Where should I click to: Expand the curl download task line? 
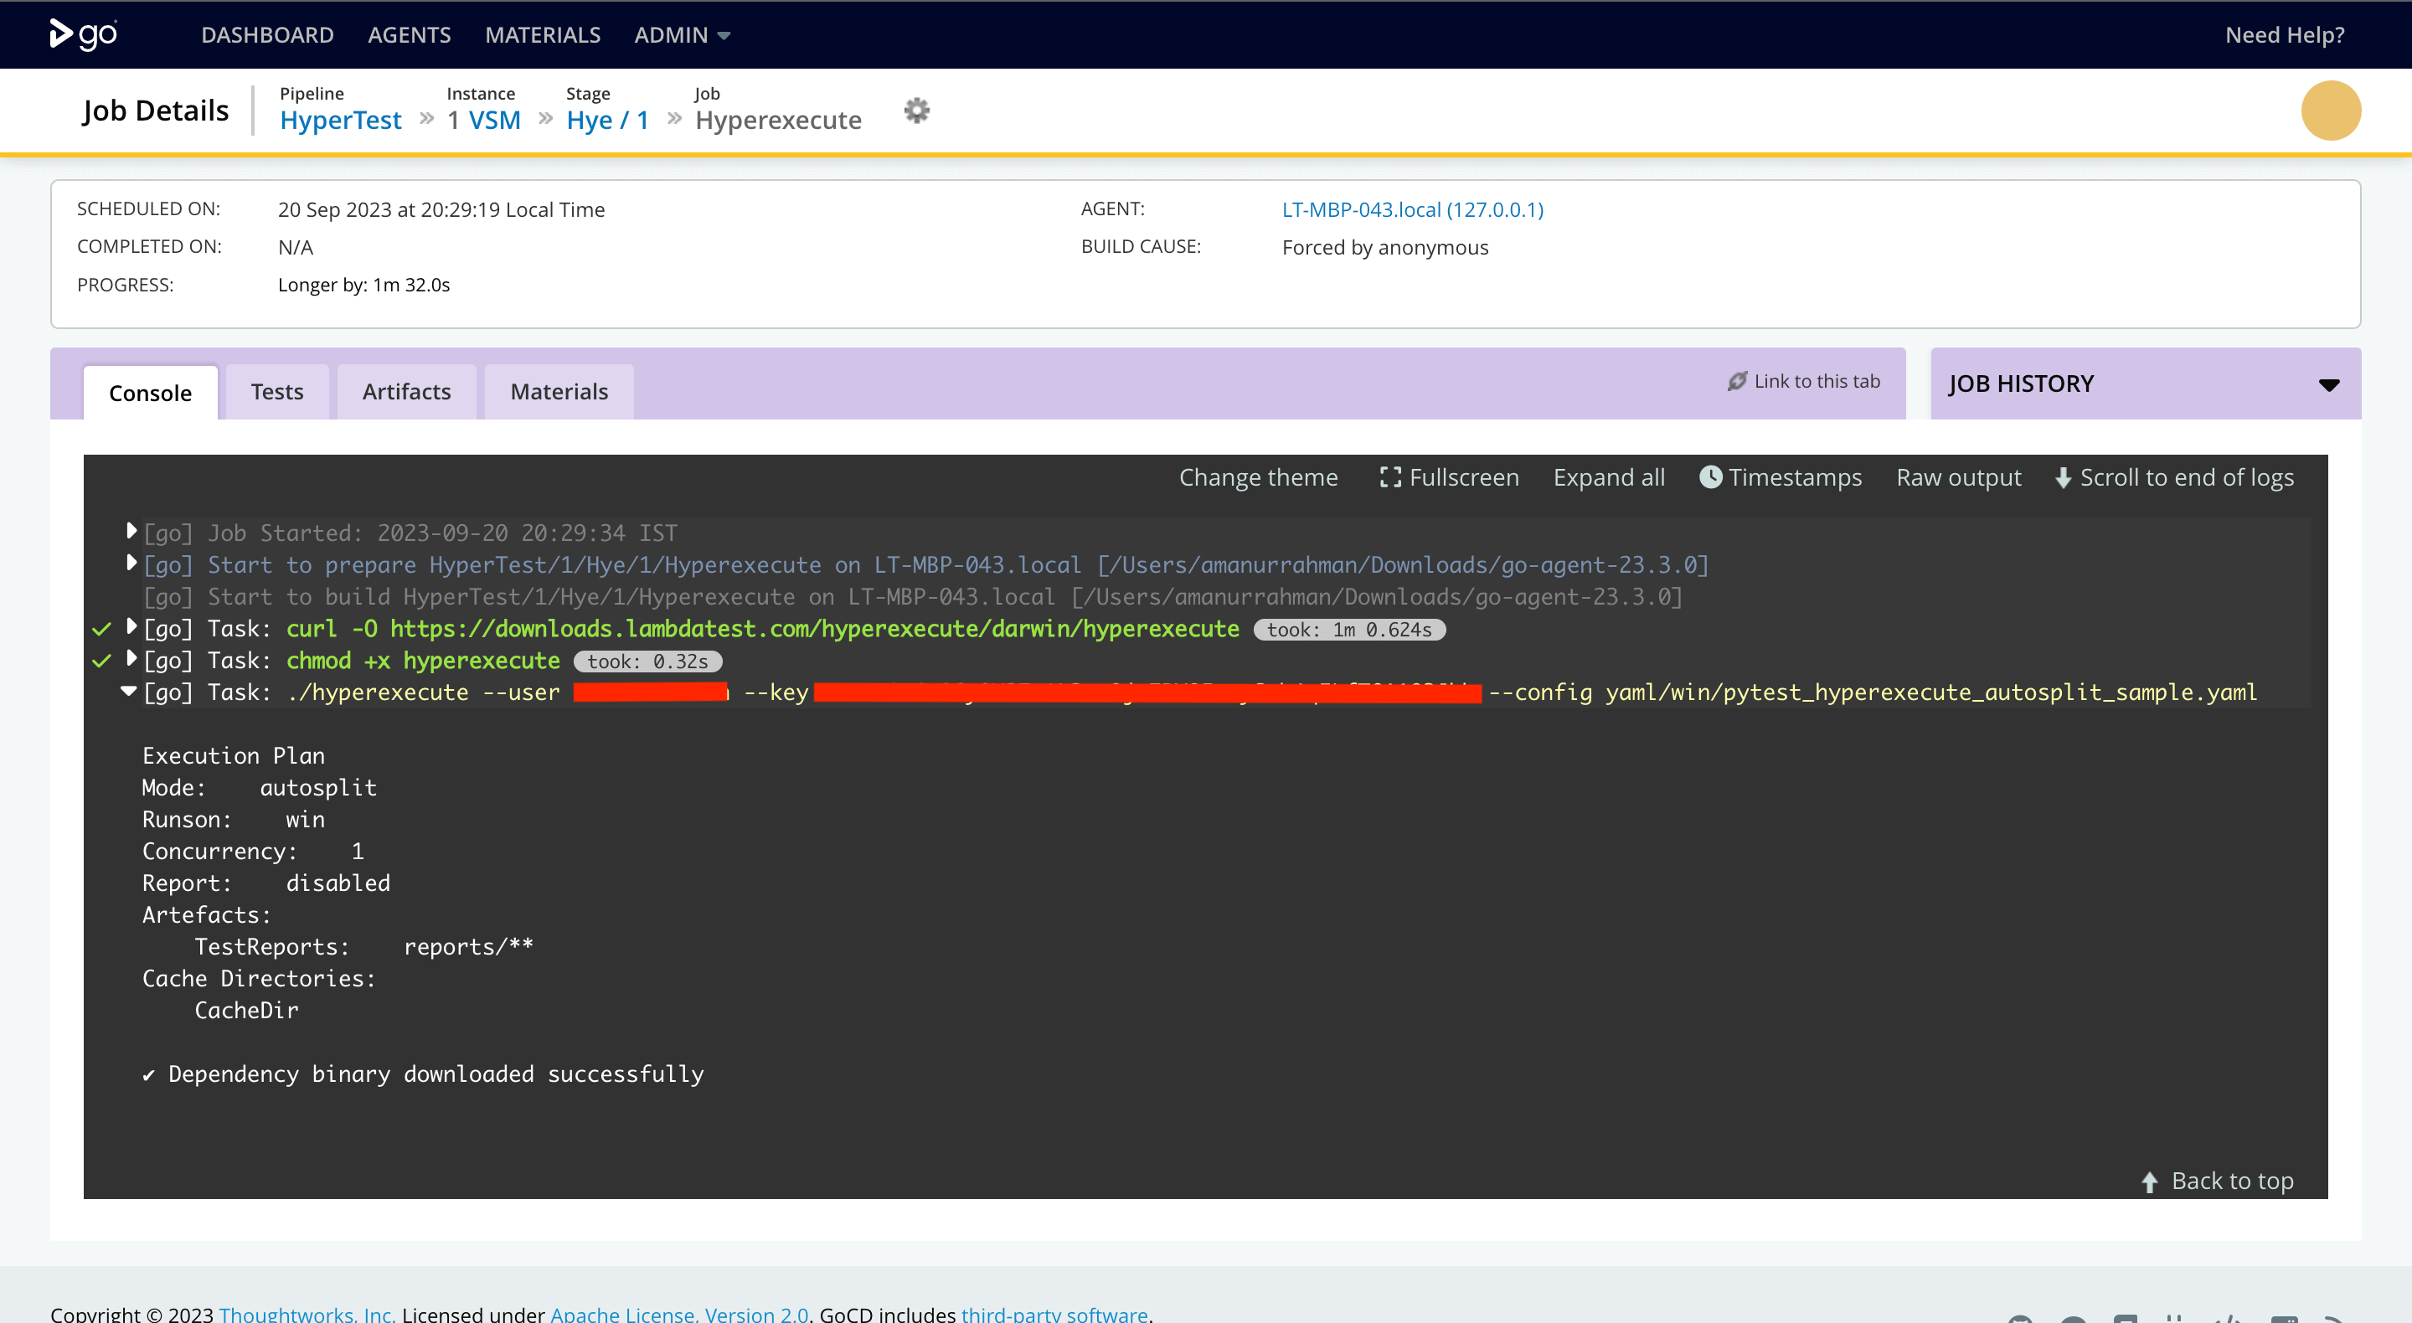click(x=131, y=626)
